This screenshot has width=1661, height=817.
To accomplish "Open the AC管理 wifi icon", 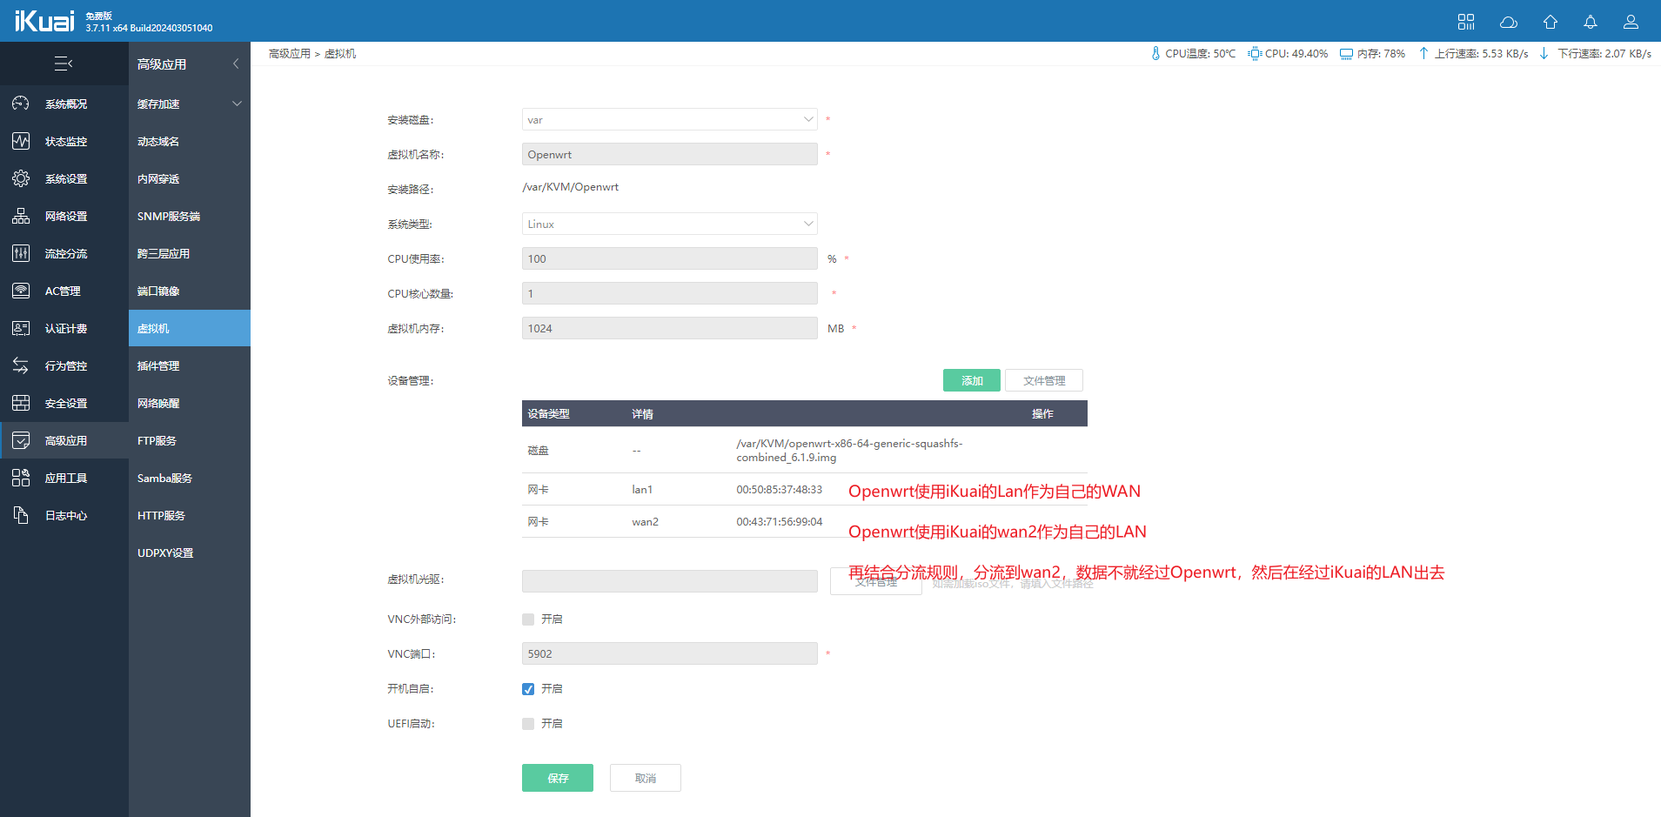I will [21, 291].
